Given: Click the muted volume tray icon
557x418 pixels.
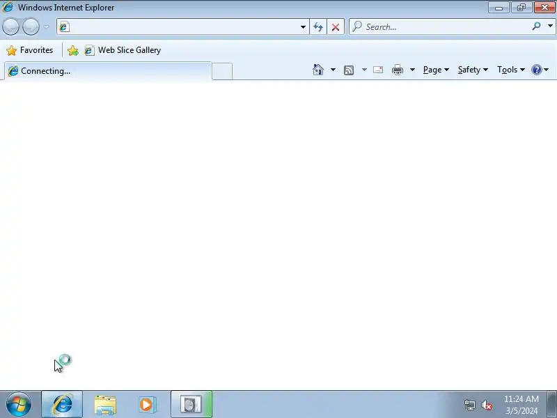Looking at the screenshot, I should coord(486,405).
